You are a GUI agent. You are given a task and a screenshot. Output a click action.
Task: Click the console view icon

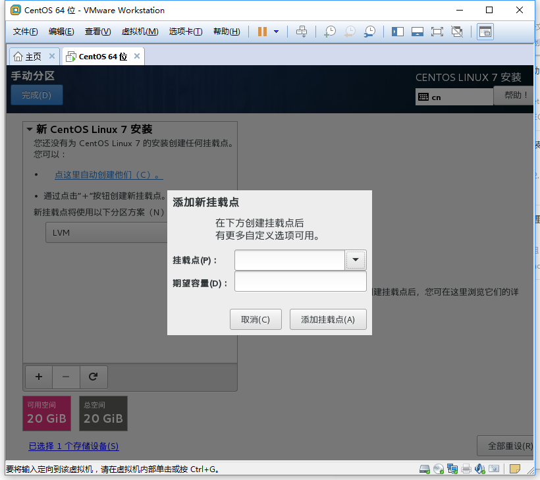(485, 32)
